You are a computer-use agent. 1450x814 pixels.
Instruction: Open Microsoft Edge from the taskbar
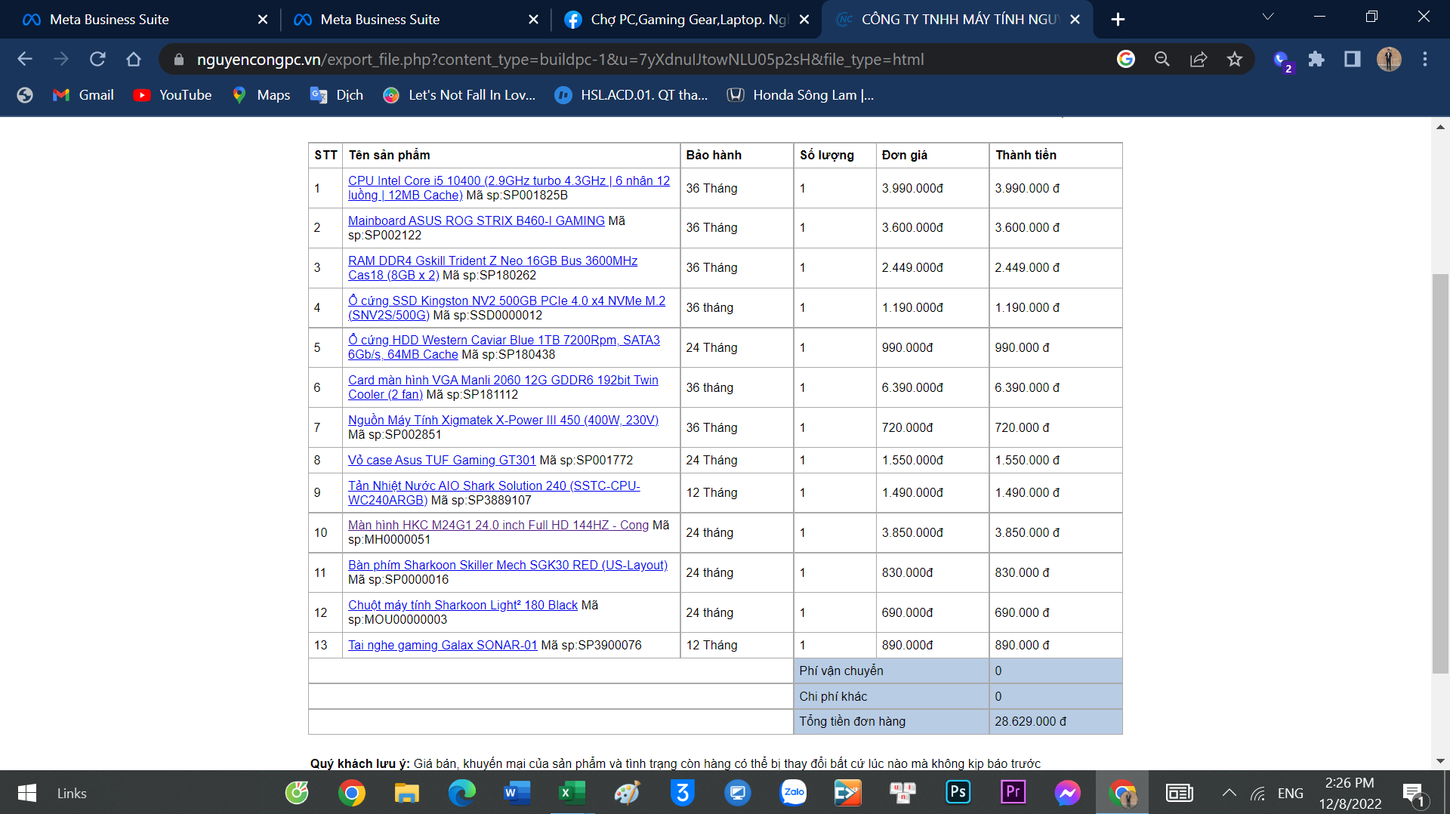461,793
